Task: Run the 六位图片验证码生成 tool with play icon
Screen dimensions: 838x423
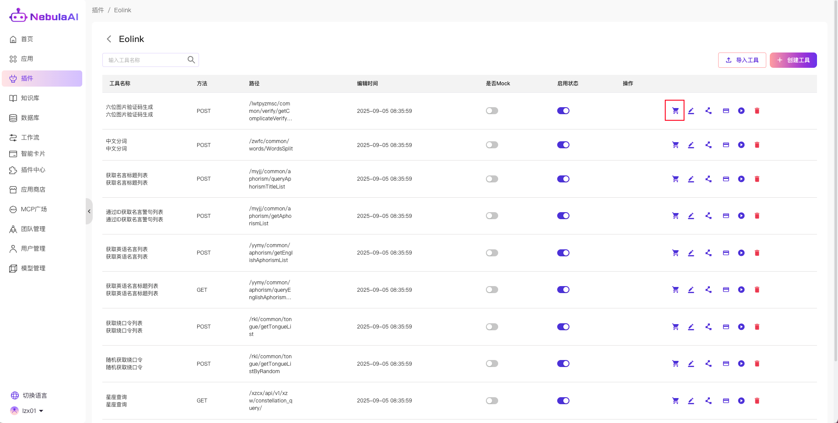Action: click(741, 111)
